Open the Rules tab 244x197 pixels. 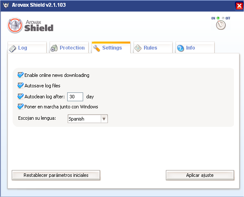153,47
